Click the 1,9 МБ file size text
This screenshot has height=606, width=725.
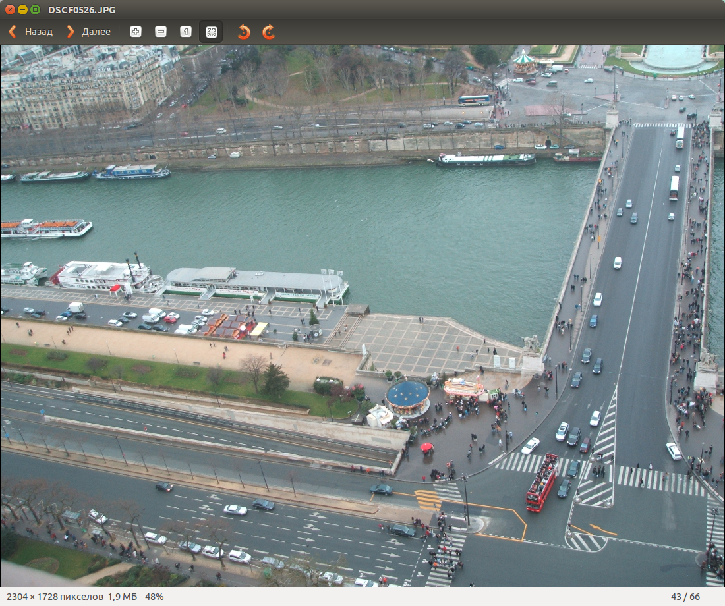[123, 597]
